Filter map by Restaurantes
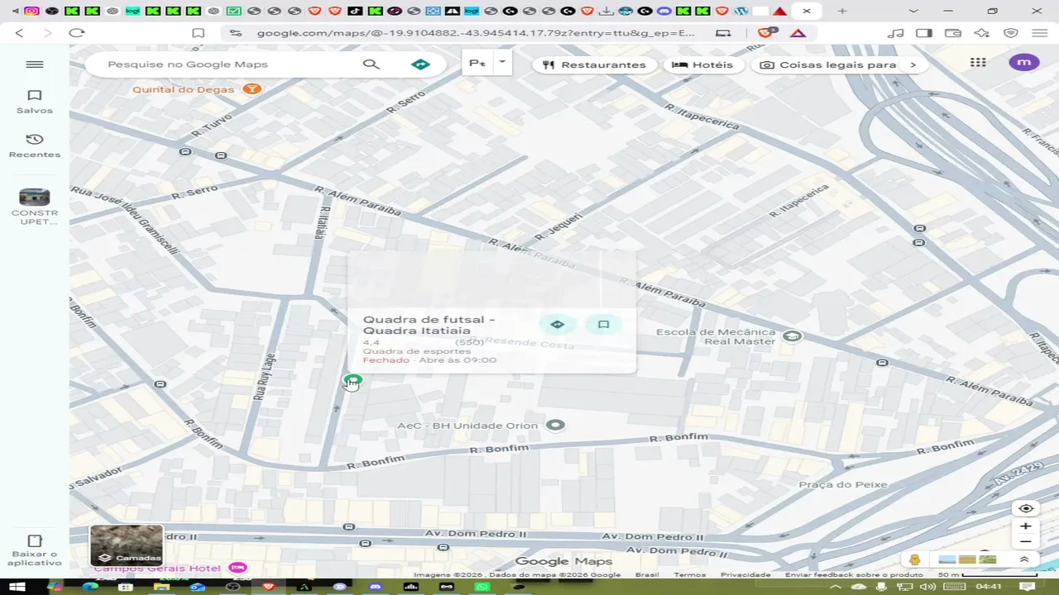This screenshot has width=1059, height=595. coord(595,64)
